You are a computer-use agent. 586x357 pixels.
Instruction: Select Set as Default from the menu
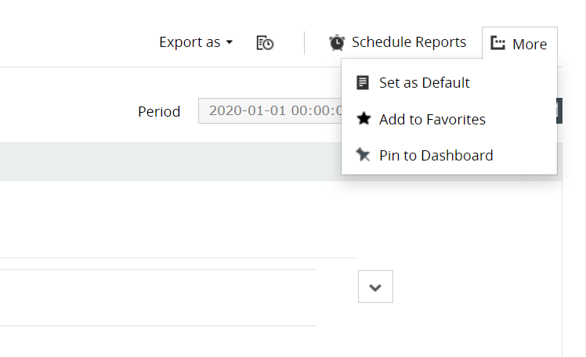click(424, 82)
